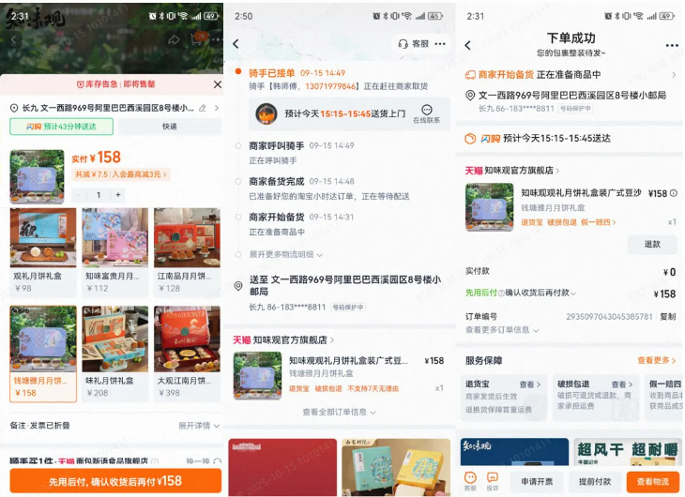Tap 先用后付 help question icon

click(x=501, y=294)
